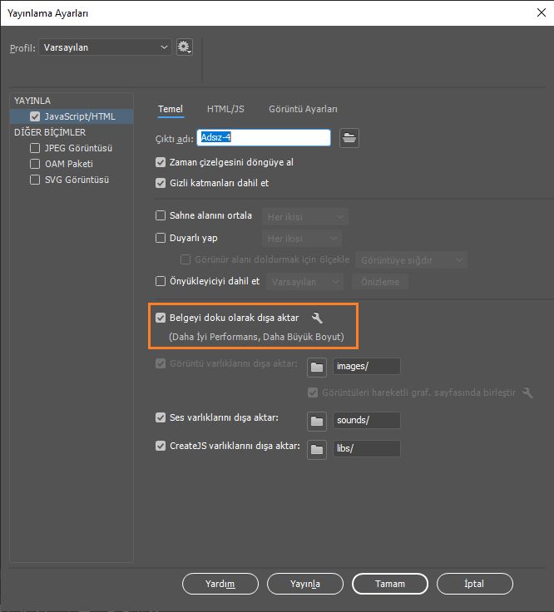Check Duyarlı yap option
This screenshot has width=554, height=612.
(x=161, y=238)
